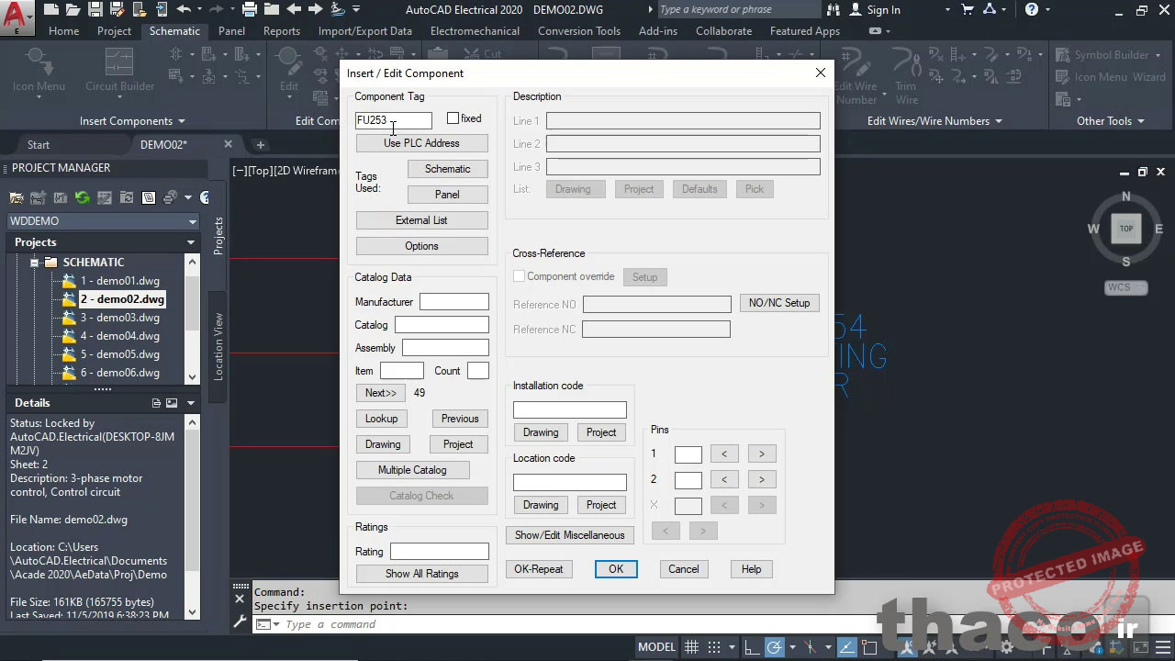
Task: Enable Component override in Cross-Reference section
Action: click(x=519, y=275)
